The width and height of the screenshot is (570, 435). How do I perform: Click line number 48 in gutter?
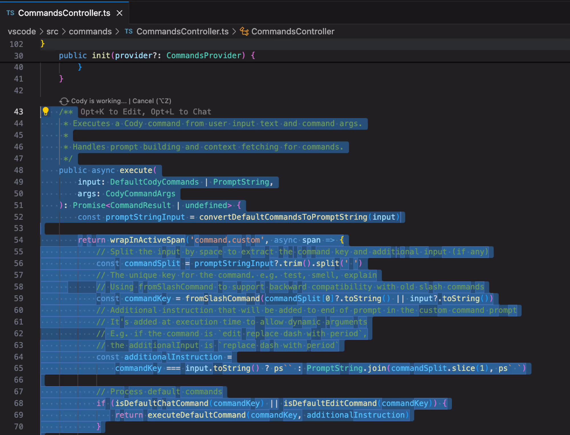click(19, 170)
